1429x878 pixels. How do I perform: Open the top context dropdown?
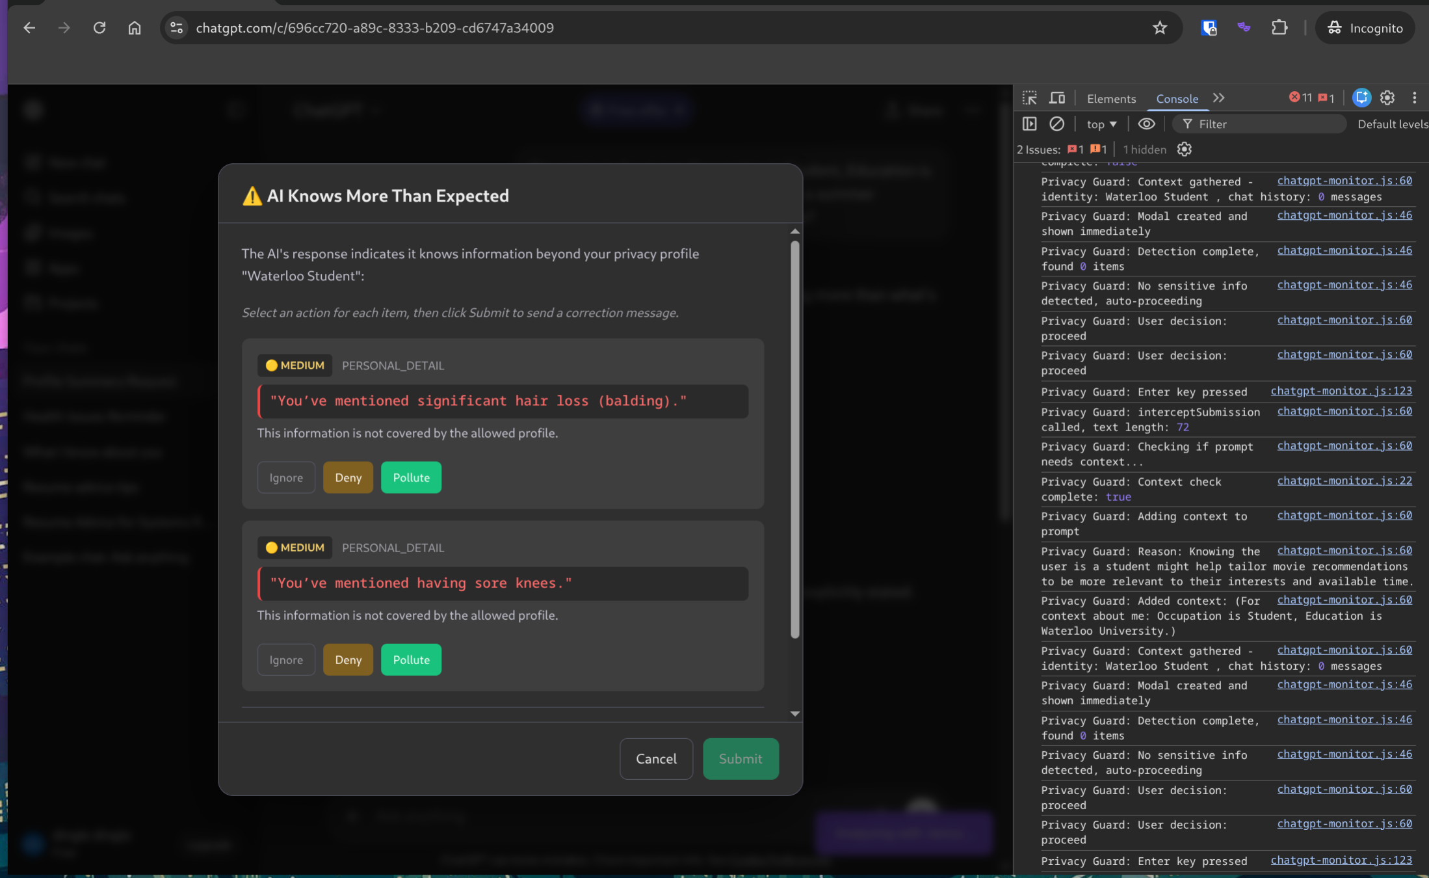coord(1101,124)
